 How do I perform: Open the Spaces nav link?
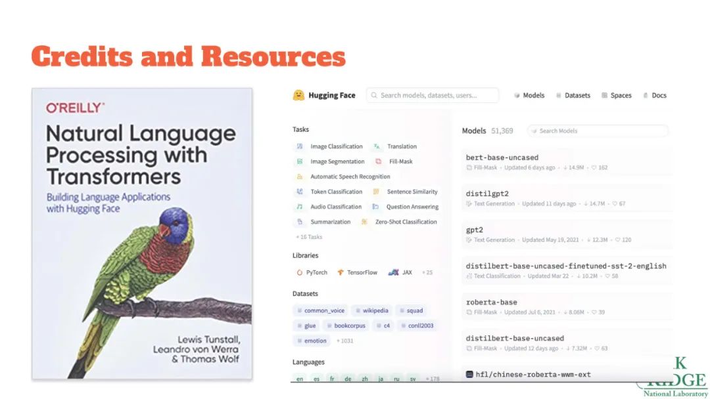coord(616,95)
